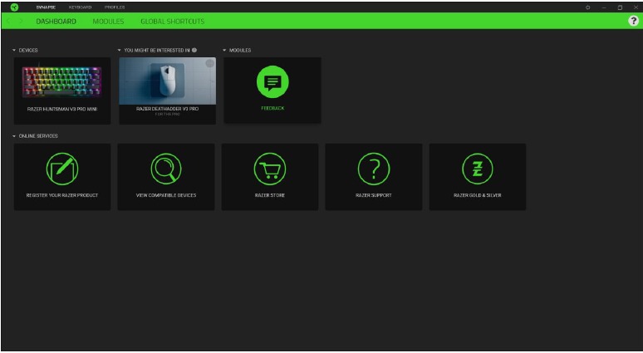Go forward with the right arrow

pos(22,22)
